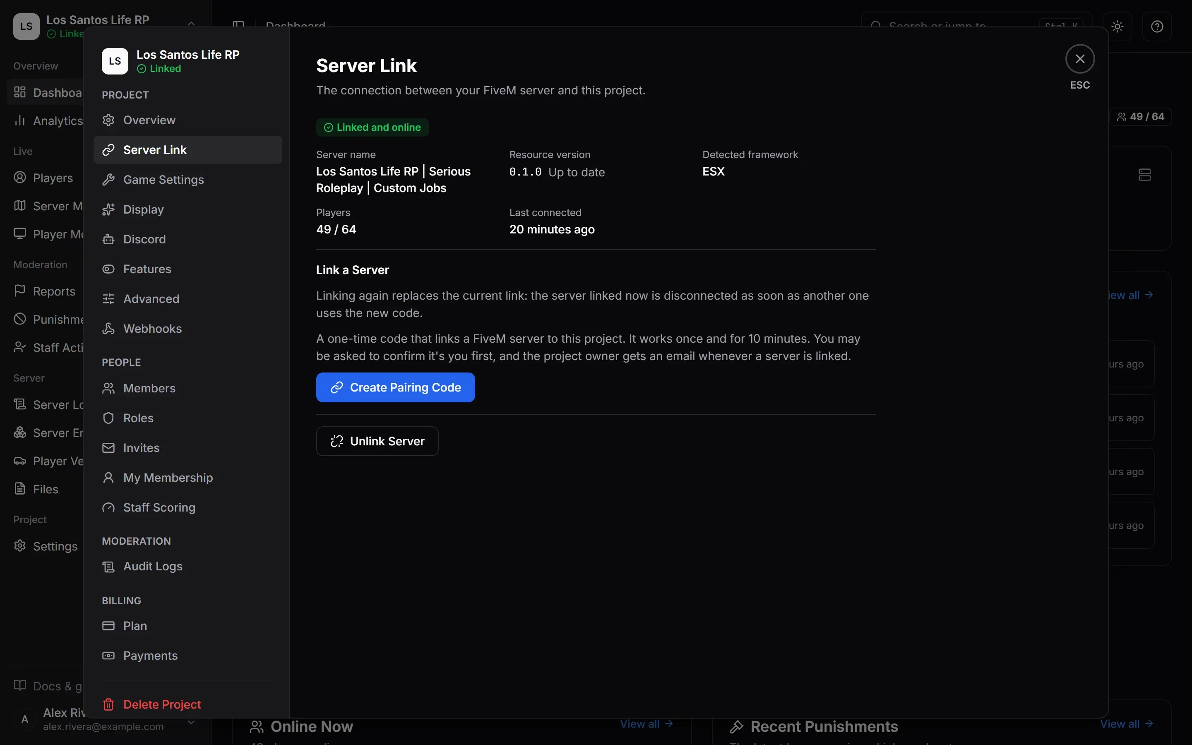Click the 20 minutes ago value
The image size is (1192, 745).
pyautogui.click(x=552, y=230)
